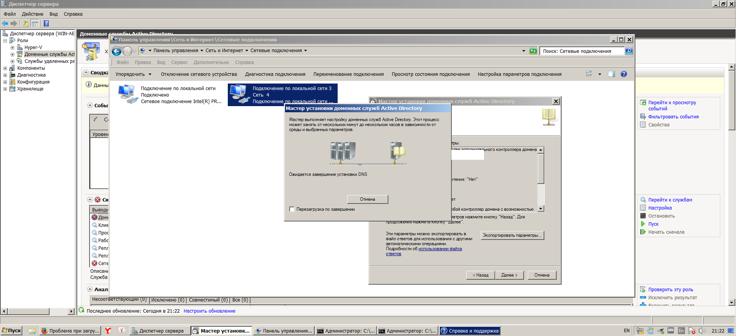Open the view options dropdown arrow
736x336 pixels.
(x=600, y=74)
